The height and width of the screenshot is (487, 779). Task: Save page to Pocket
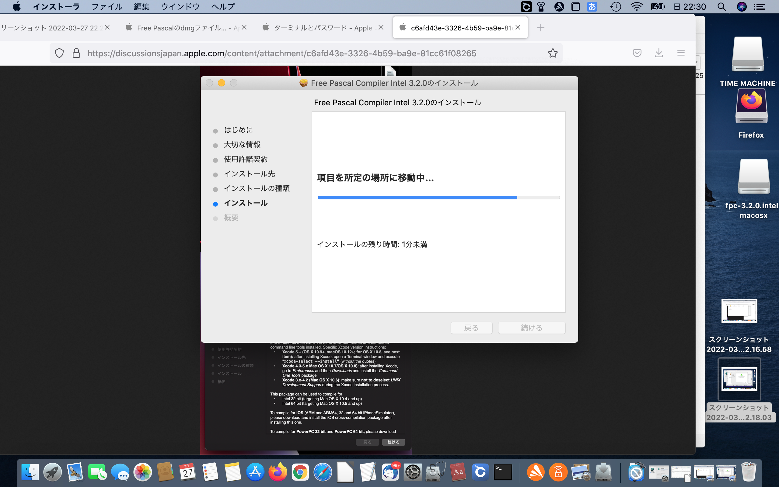tap(637, 53)
